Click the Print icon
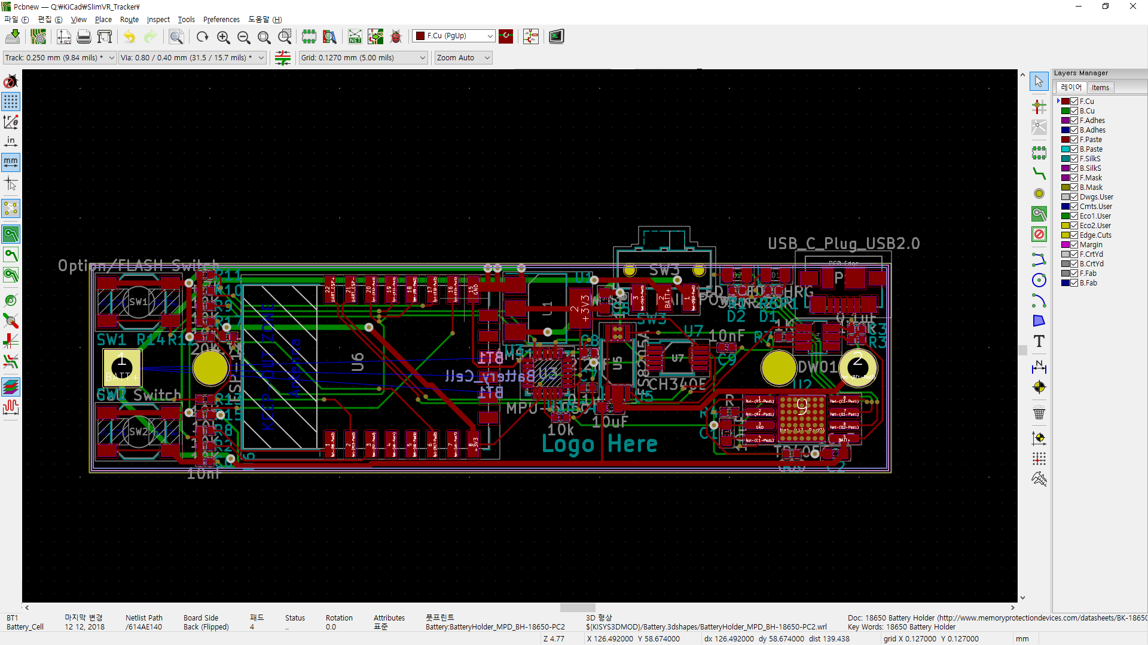Viewport: 1148px width, 645px height. 84,36
